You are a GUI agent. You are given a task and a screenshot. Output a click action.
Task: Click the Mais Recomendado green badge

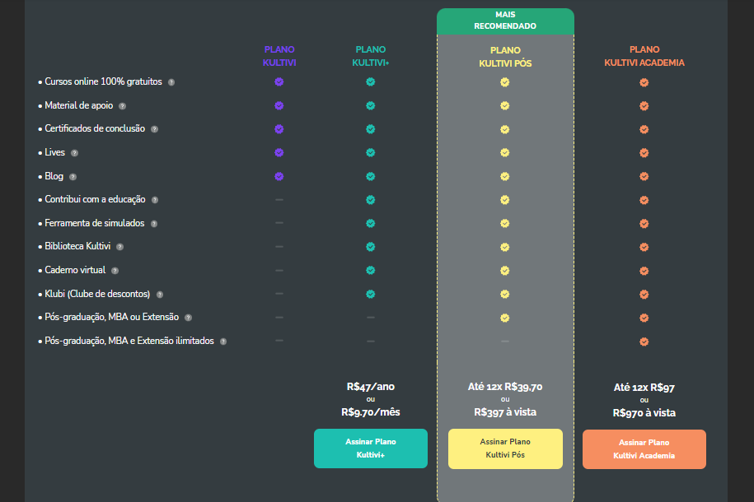click(505, 21)
